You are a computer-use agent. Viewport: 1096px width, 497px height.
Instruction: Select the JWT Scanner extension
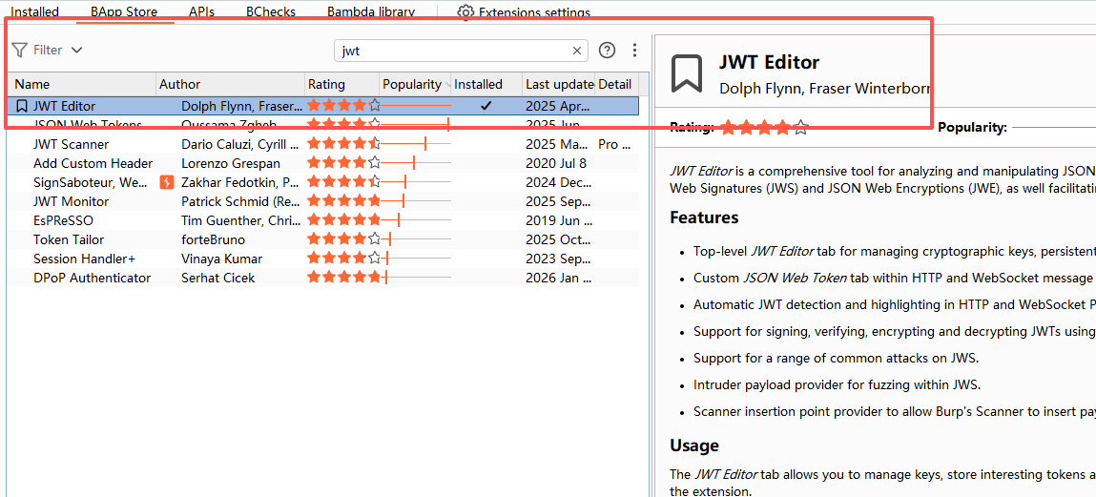[72, 145]
